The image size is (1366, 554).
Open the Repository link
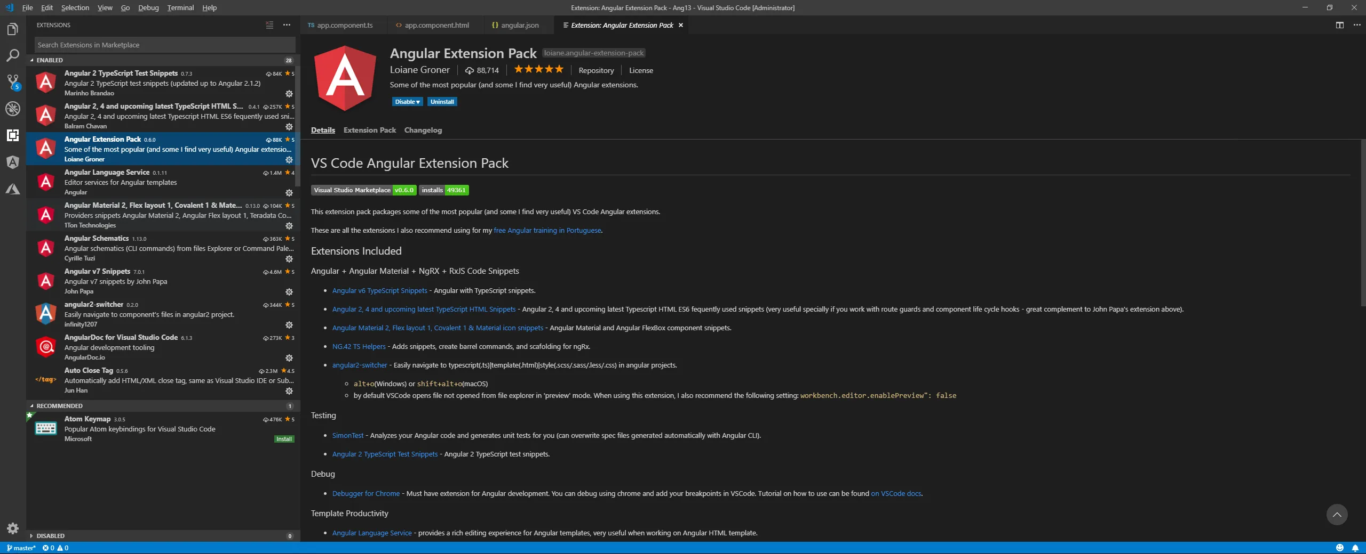click(596, 70)
